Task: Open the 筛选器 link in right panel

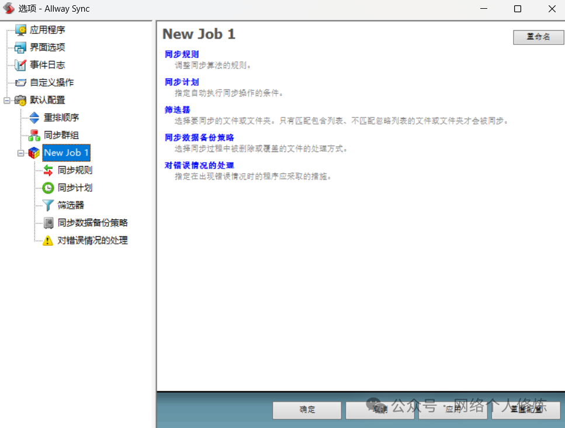Action: pyautogui.click(x=178, y=110)
